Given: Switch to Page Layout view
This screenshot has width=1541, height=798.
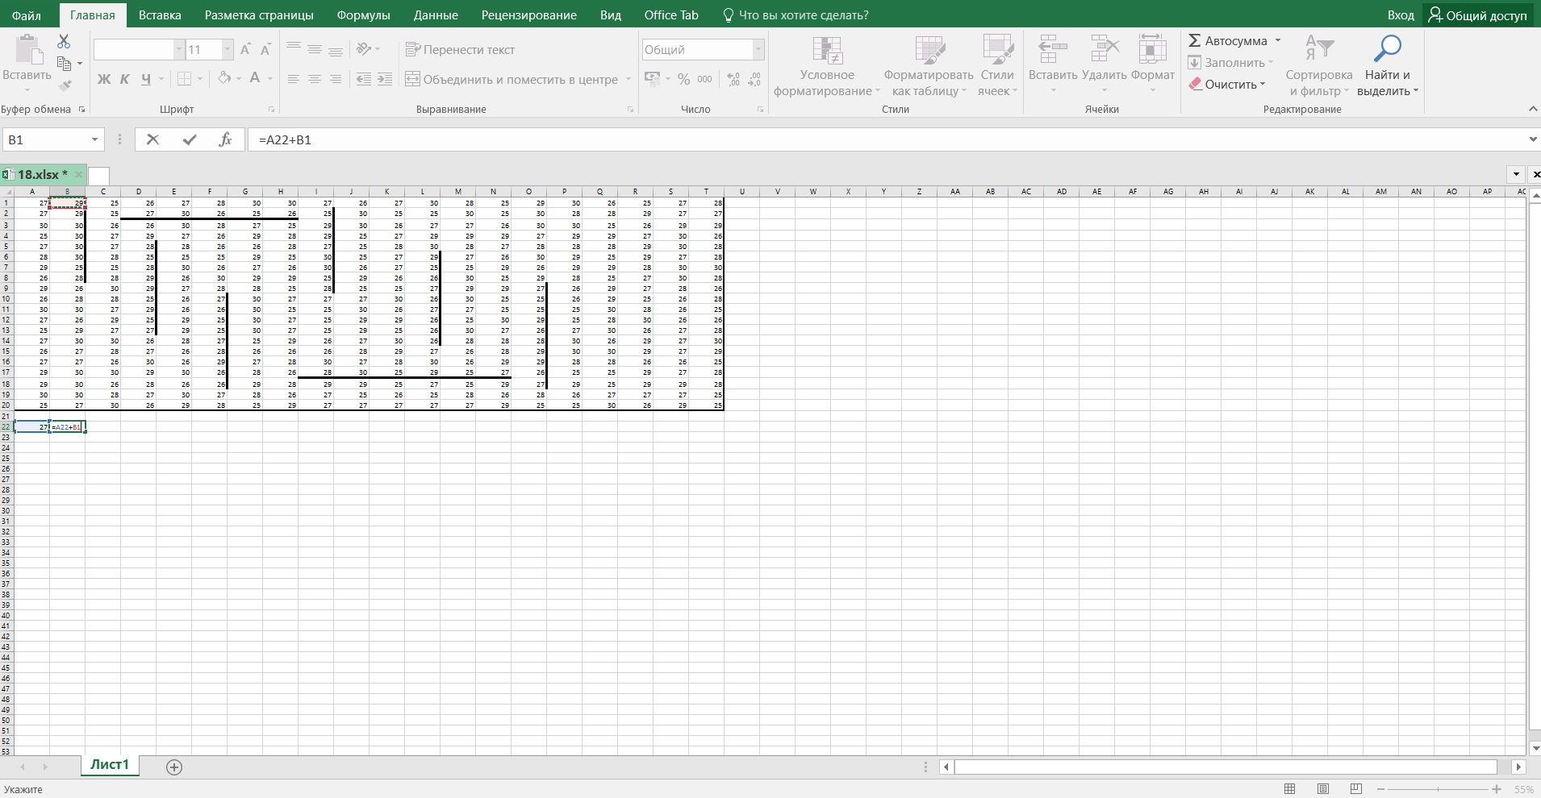Looking at the screenshot, I should (x=1323, y=789).
